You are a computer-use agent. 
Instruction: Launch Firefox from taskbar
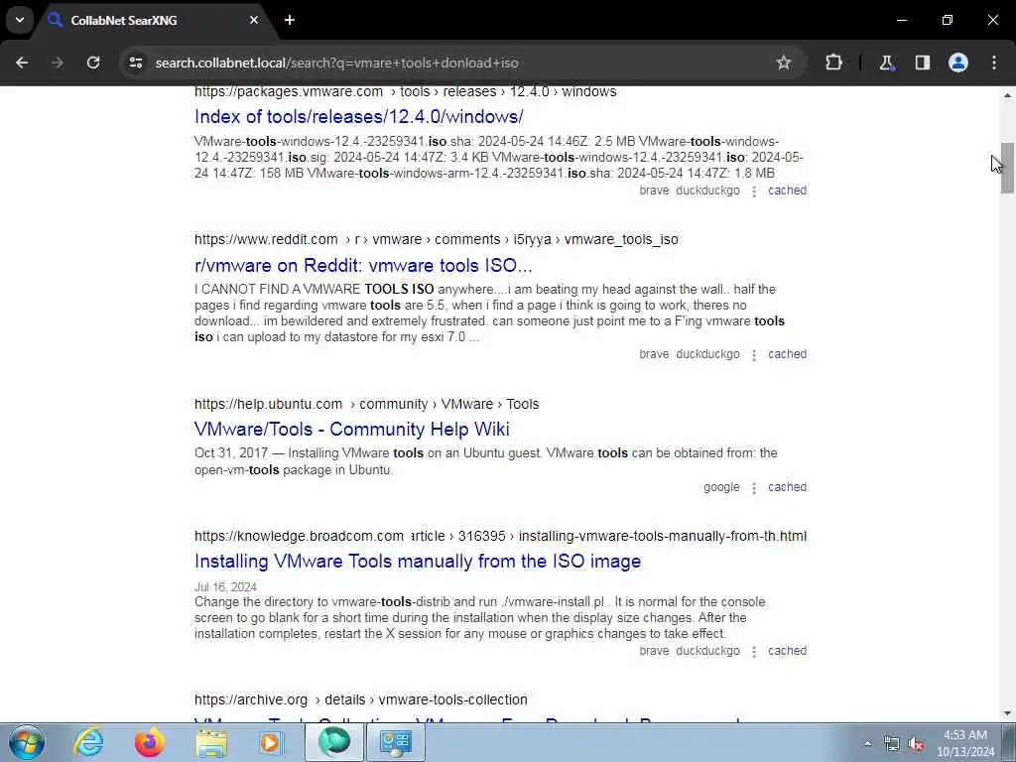[150, 742]
